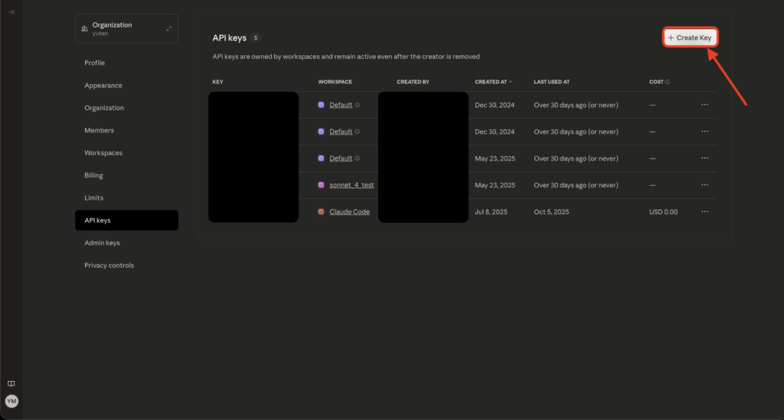
Task: Open the Organization switcher dropdown
Action: [x=126, y=29]
